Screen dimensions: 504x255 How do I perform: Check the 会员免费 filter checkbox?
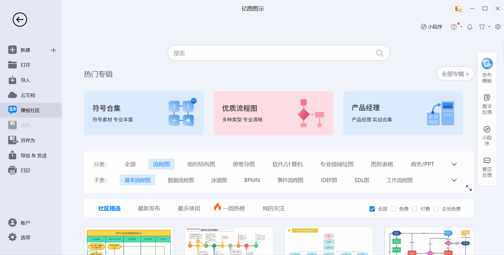pos(436,209)
